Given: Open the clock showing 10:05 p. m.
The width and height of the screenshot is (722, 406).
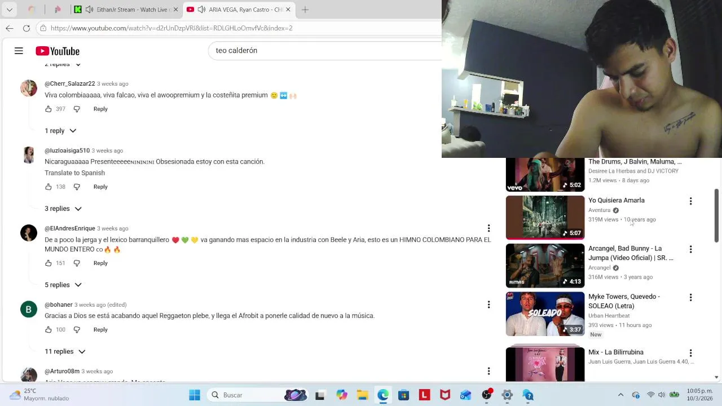Looking at the screenshot, I should coord(699,395).
